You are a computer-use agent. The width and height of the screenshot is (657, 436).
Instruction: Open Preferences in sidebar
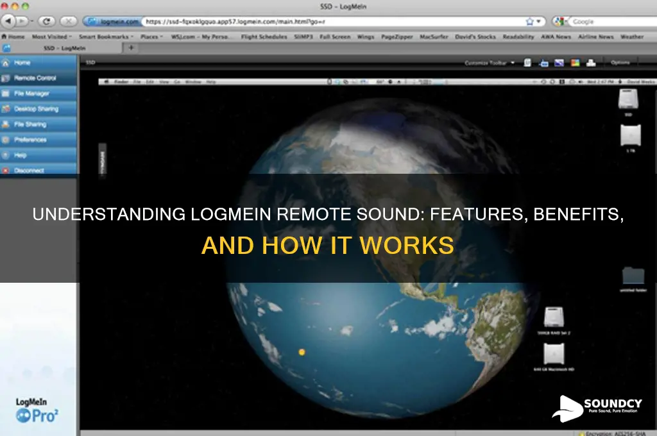click(x=38, y=140)
